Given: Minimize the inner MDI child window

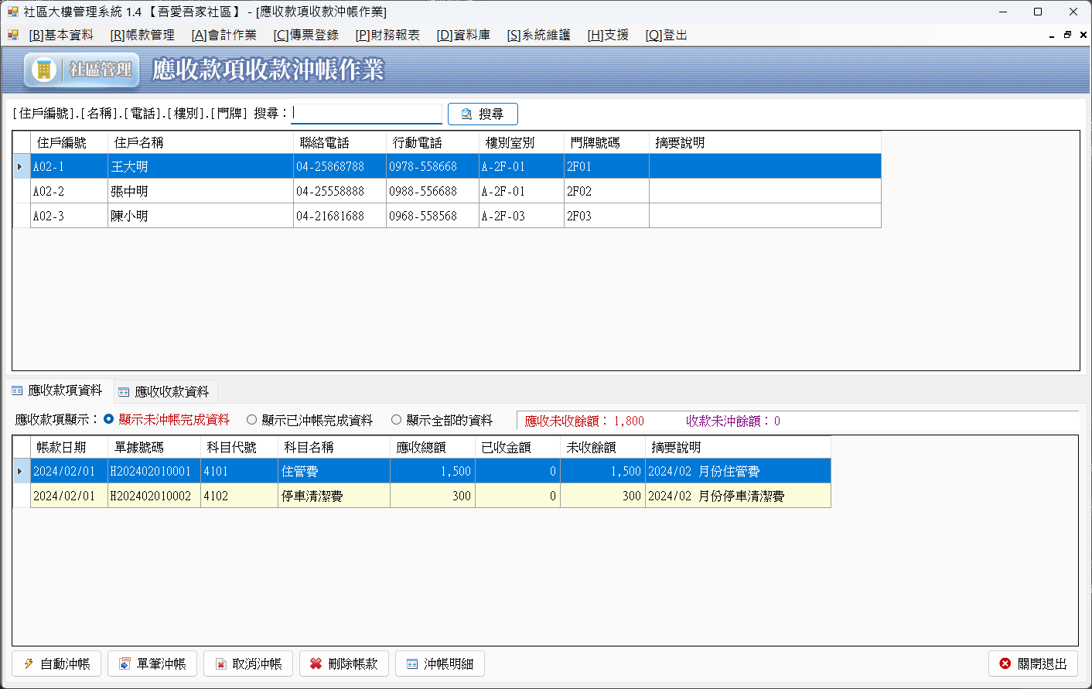Looking at the screenshot, I should 1052,36.
